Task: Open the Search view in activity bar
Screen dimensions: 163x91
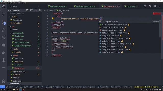Action: [4, 14]
